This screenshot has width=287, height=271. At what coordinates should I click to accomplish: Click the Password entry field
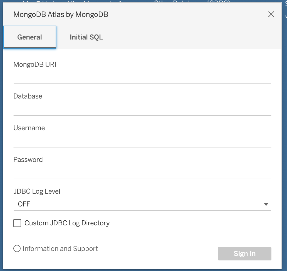[x=142, y=172]
